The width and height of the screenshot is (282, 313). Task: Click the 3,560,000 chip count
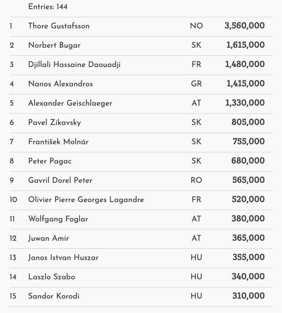(x=244, y=26)
